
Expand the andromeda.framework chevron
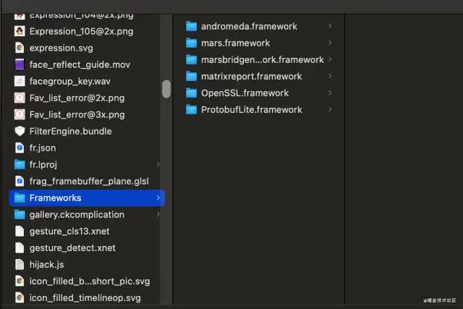pos(330,26)
